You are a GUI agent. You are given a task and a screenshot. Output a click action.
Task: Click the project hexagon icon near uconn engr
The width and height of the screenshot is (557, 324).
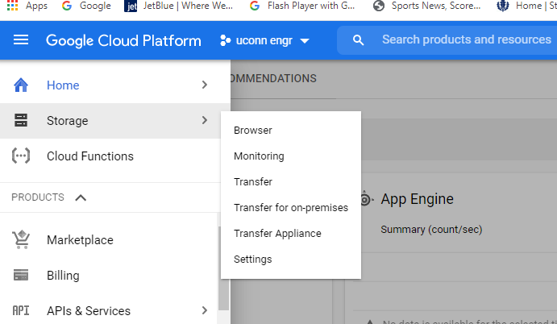click(225, 40)
